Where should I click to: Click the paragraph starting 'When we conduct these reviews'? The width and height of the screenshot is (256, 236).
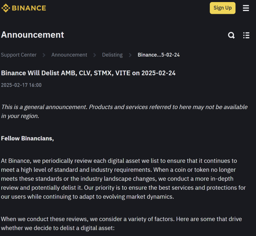[121, 223]
